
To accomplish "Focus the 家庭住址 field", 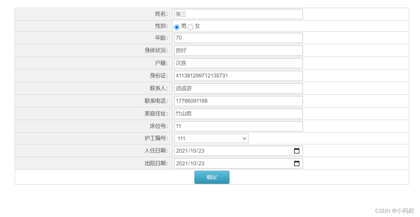I will click(238, 114).
